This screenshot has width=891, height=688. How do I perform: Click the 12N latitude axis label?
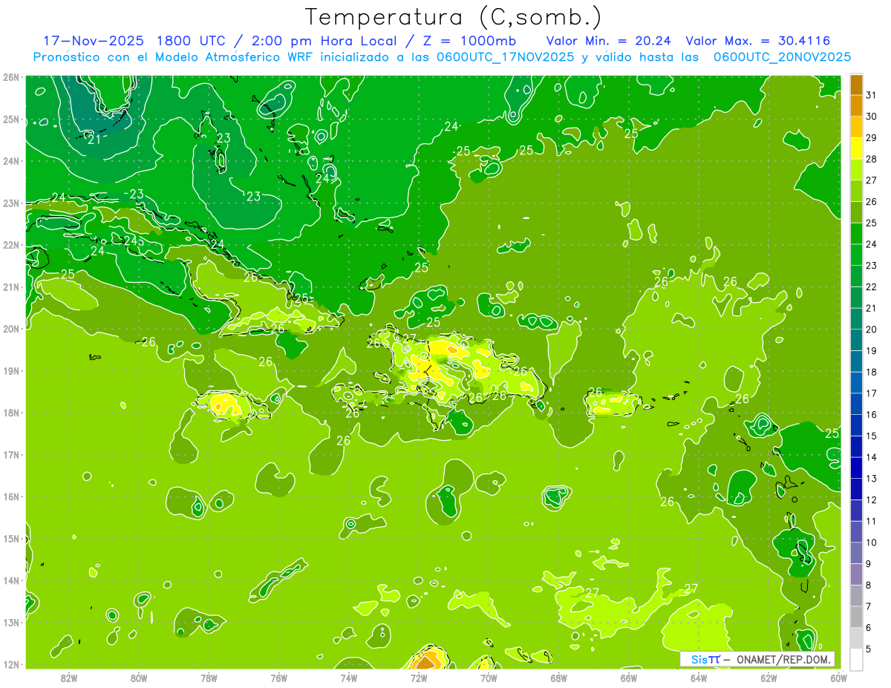12,664
